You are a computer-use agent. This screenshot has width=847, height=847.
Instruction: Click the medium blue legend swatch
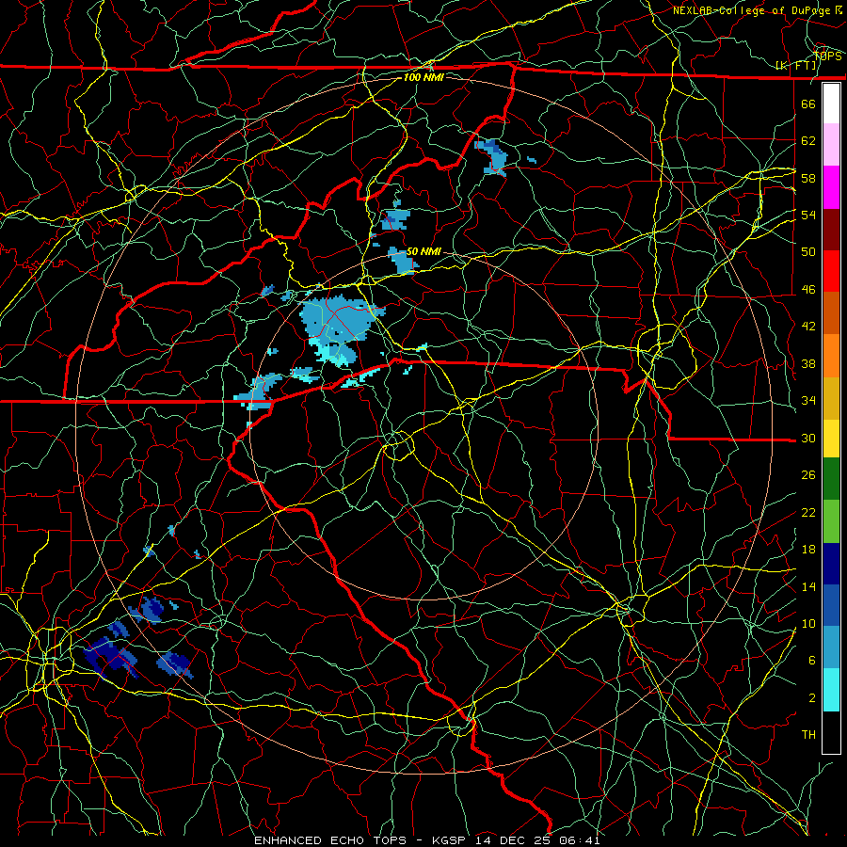coord(831,605)
